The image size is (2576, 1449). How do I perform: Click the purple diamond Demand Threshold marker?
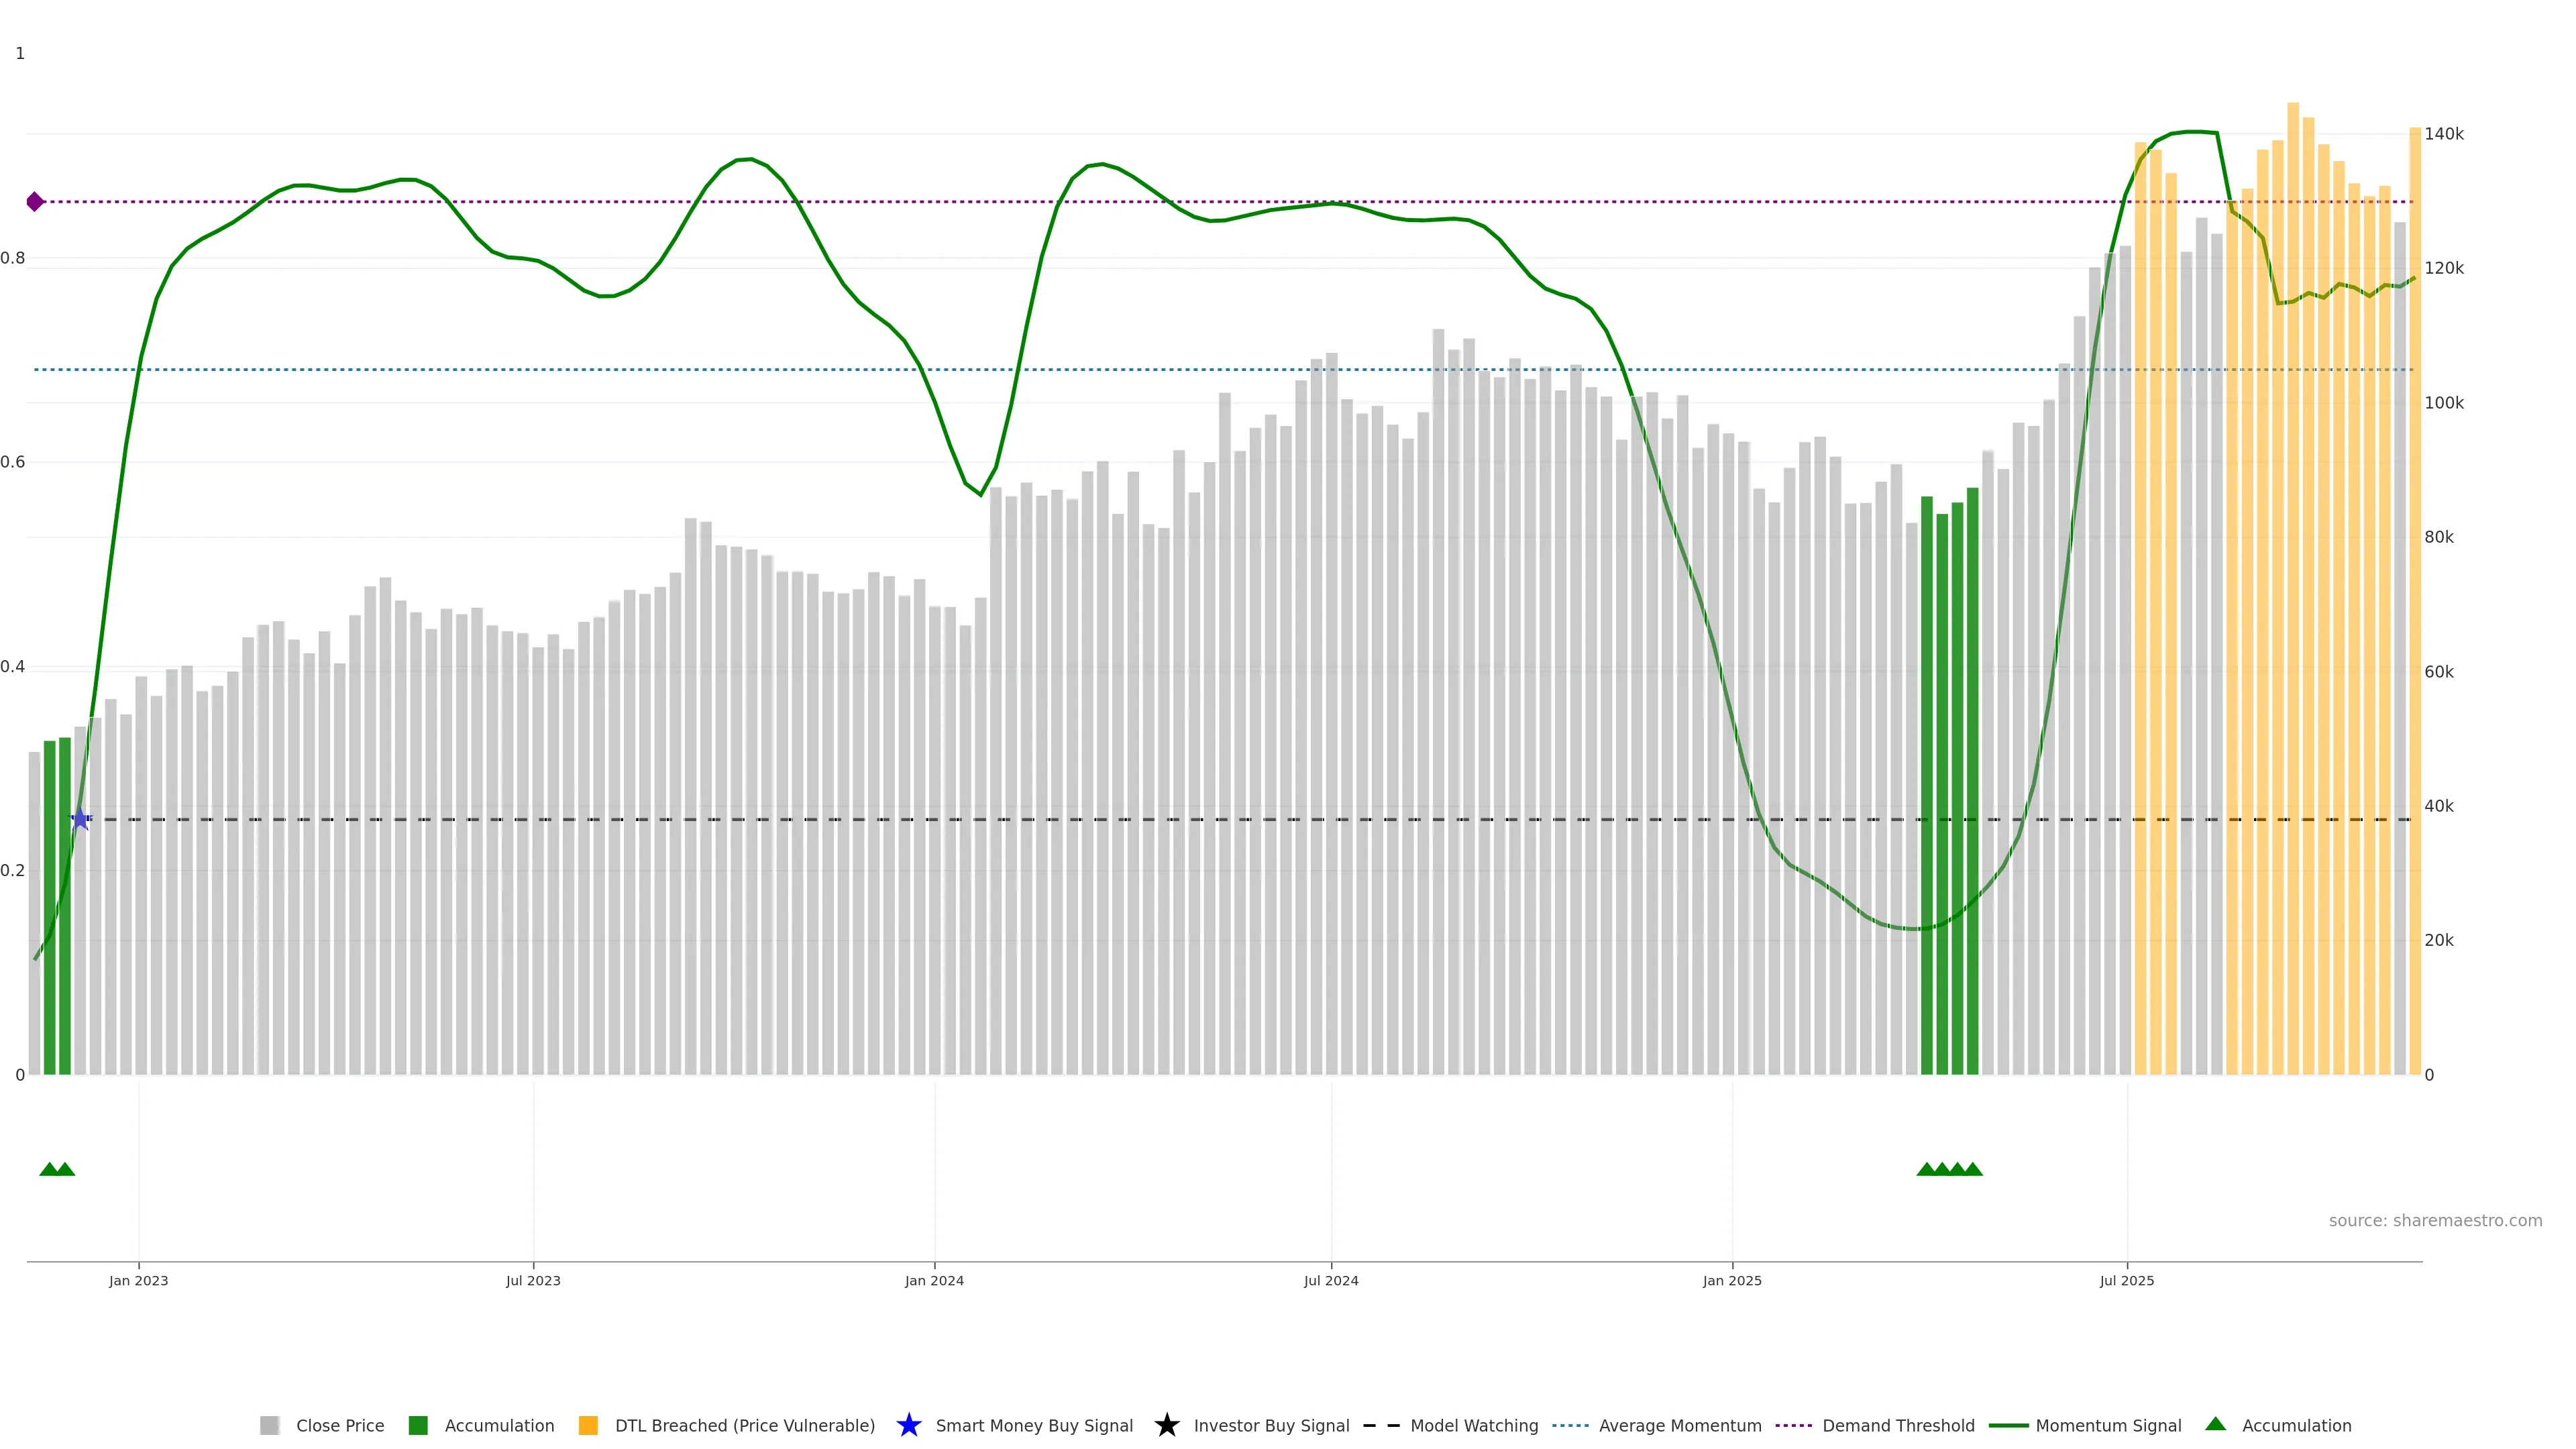(x=35, y=202)
